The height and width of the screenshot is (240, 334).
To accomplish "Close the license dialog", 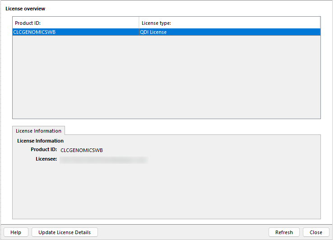I will 316,232.
